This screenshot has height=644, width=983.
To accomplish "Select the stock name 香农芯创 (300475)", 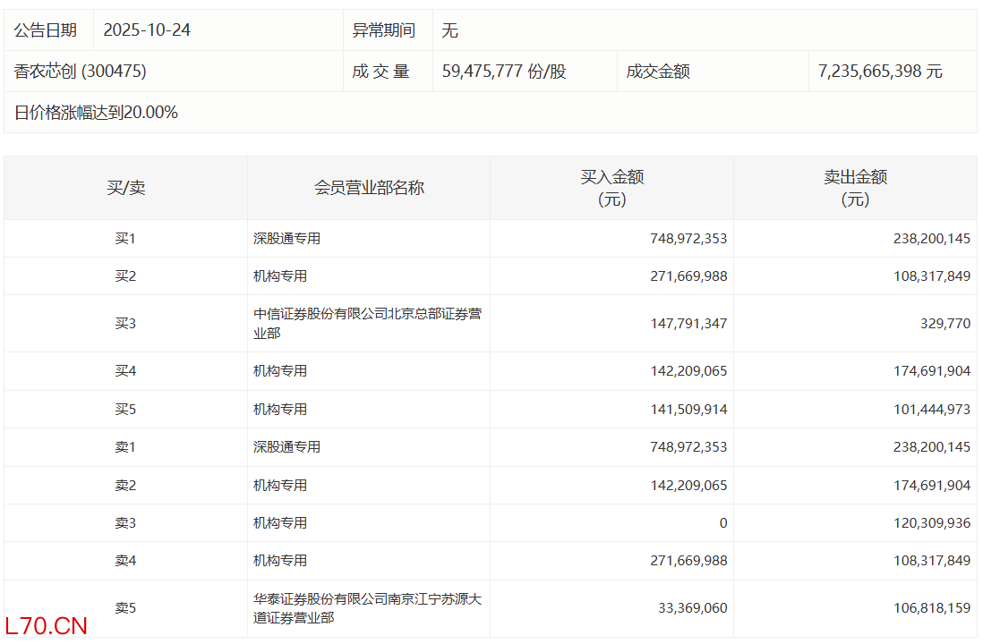I will coord(81,72).
